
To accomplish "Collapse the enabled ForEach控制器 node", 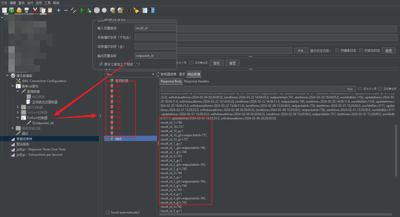I will coord(18,118).
